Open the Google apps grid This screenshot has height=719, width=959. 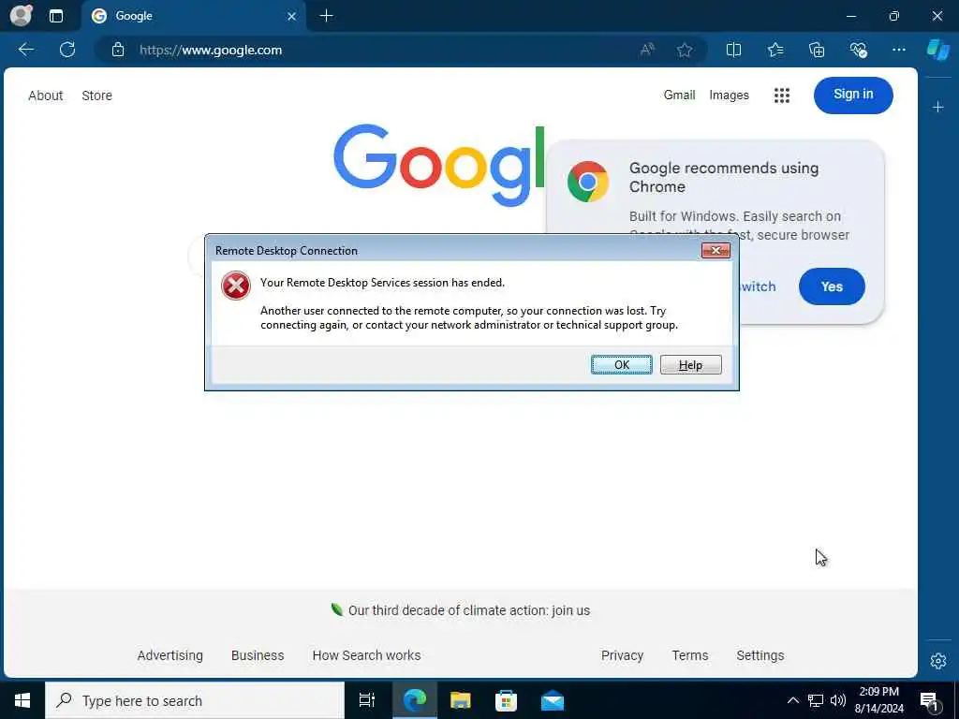(782, 95)
